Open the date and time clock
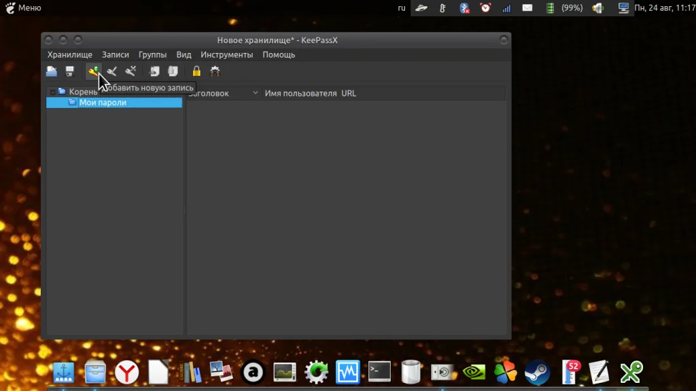 [665, 7]
